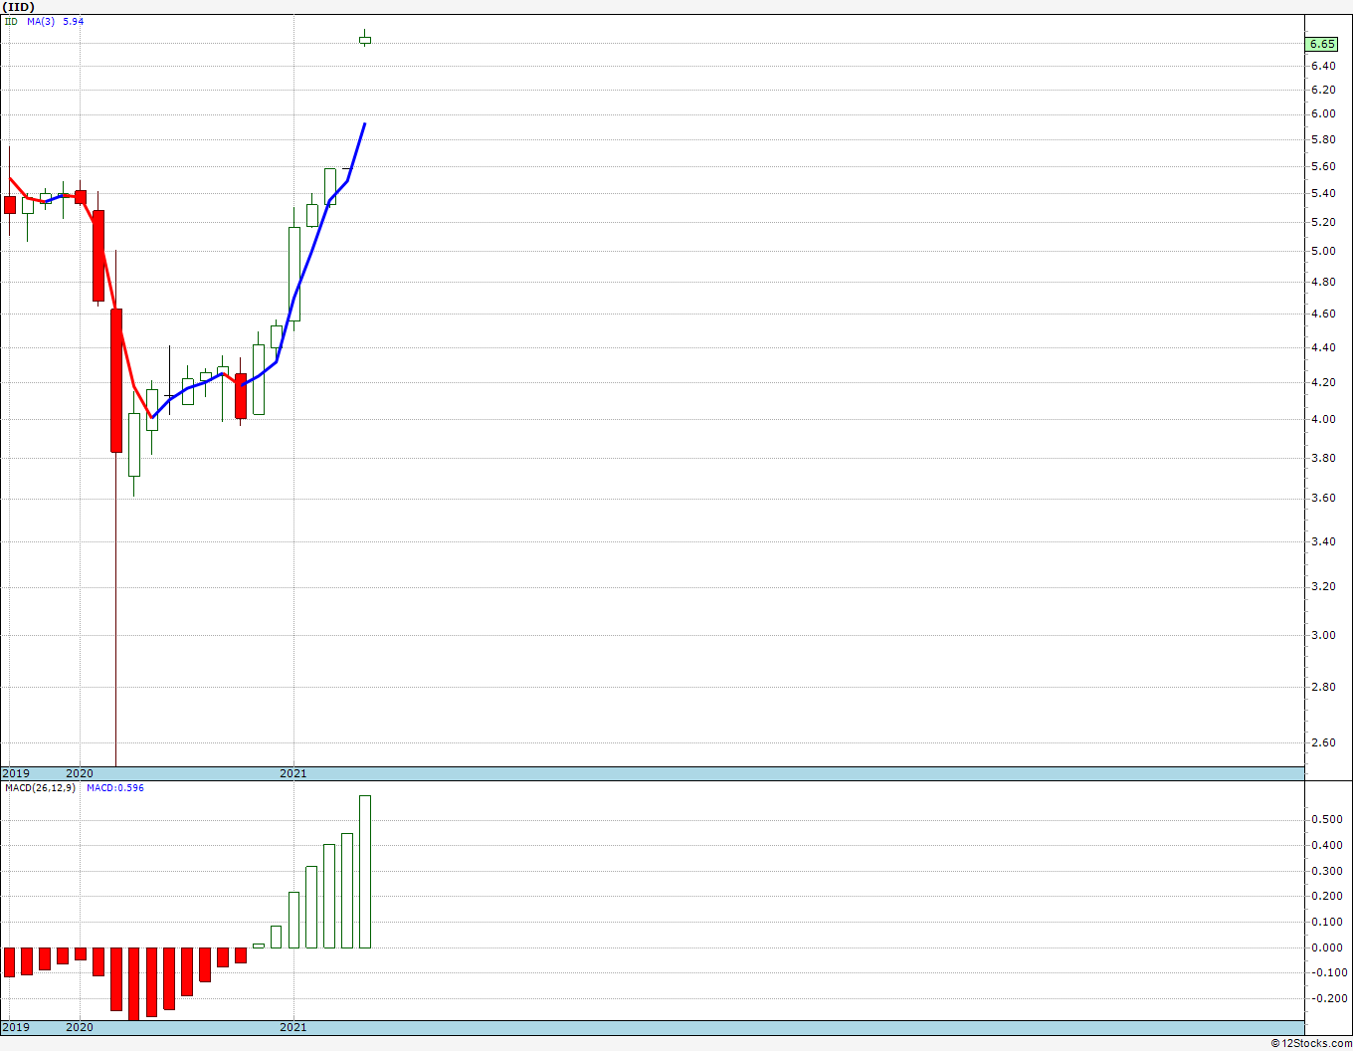Select the 3.20 price axis label

(1323, 587)
